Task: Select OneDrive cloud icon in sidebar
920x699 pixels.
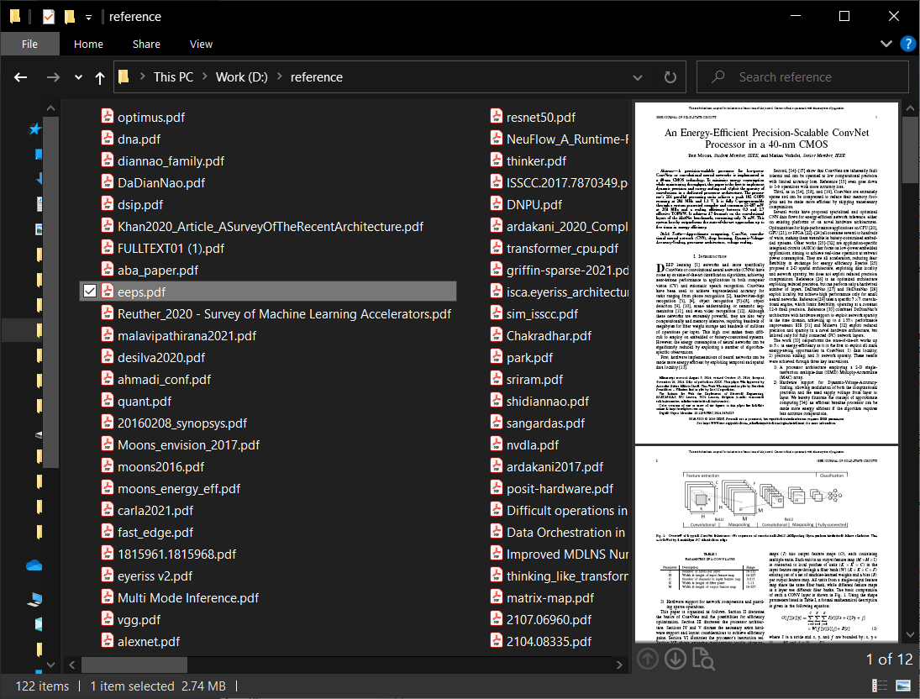Action: [34, 565]
